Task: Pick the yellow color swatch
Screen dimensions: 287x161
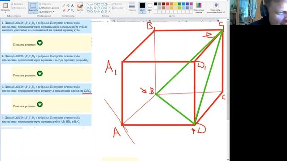Action: point(175,4)
